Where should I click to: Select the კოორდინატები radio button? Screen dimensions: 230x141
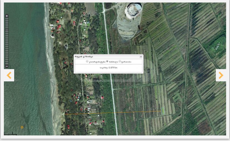[x=87, y=61]
